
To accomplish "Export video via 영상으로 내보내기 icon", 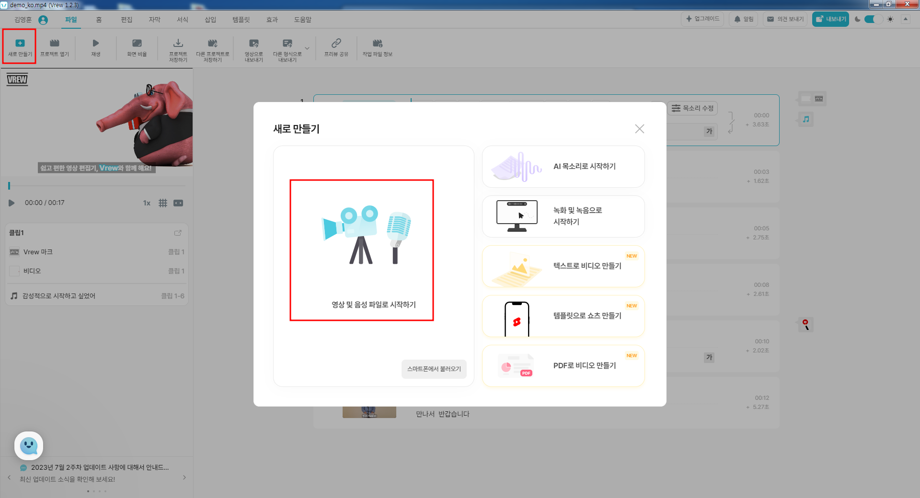I will pyautogui.click(x=253, y=48).
